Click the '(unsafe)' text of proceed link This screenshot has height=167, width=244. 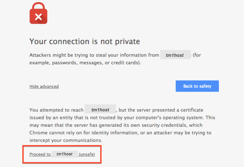tap(87, 154)
